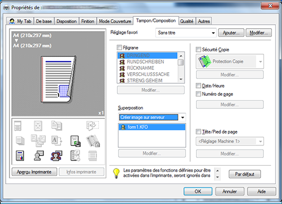Click the document with color chart icon
This screenshot has height=204, width=282.
(x=20, y=156)
